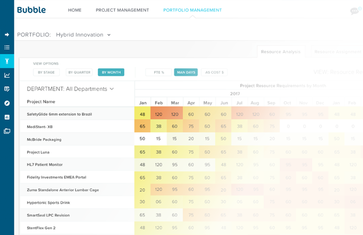
Task: Open Portfolio Management menu
Action: [193, 10]
